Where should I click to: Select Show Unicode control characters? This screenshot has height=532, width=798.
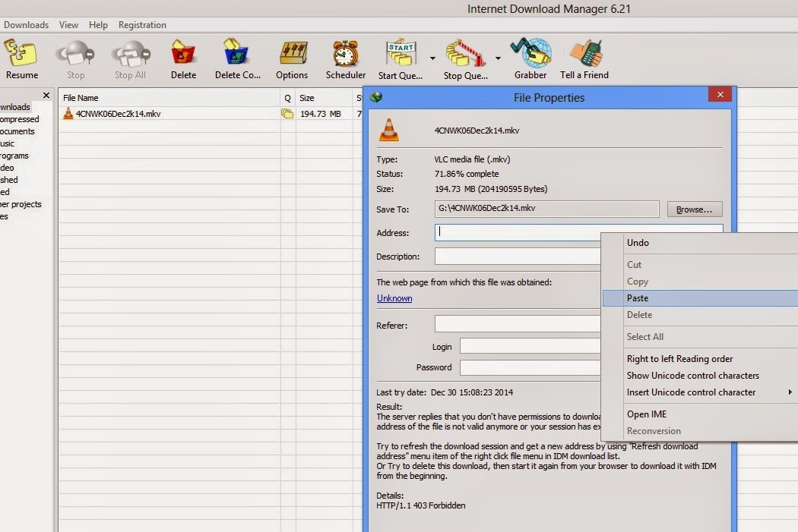coord(700,376)
